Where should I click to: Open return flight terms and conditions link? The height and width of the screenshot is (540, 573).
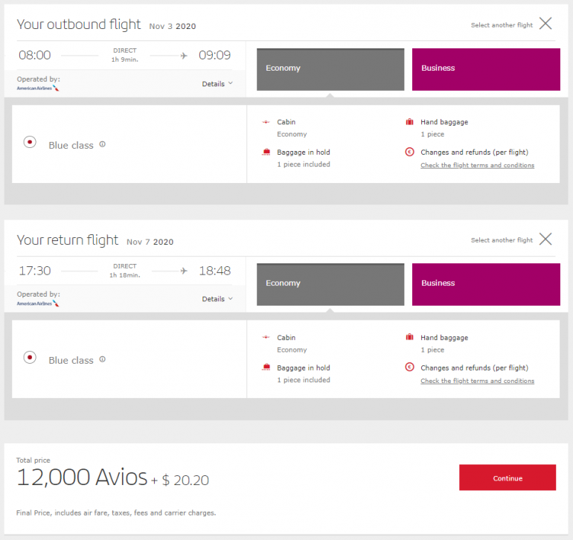coord(477,381)
